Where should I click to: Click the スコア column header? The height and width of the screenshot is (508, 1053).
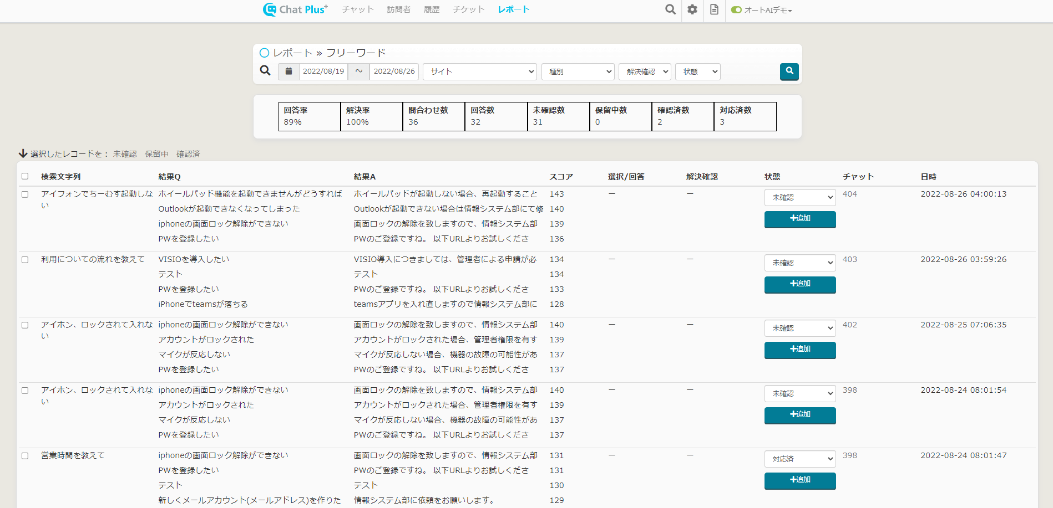[561, 177]
